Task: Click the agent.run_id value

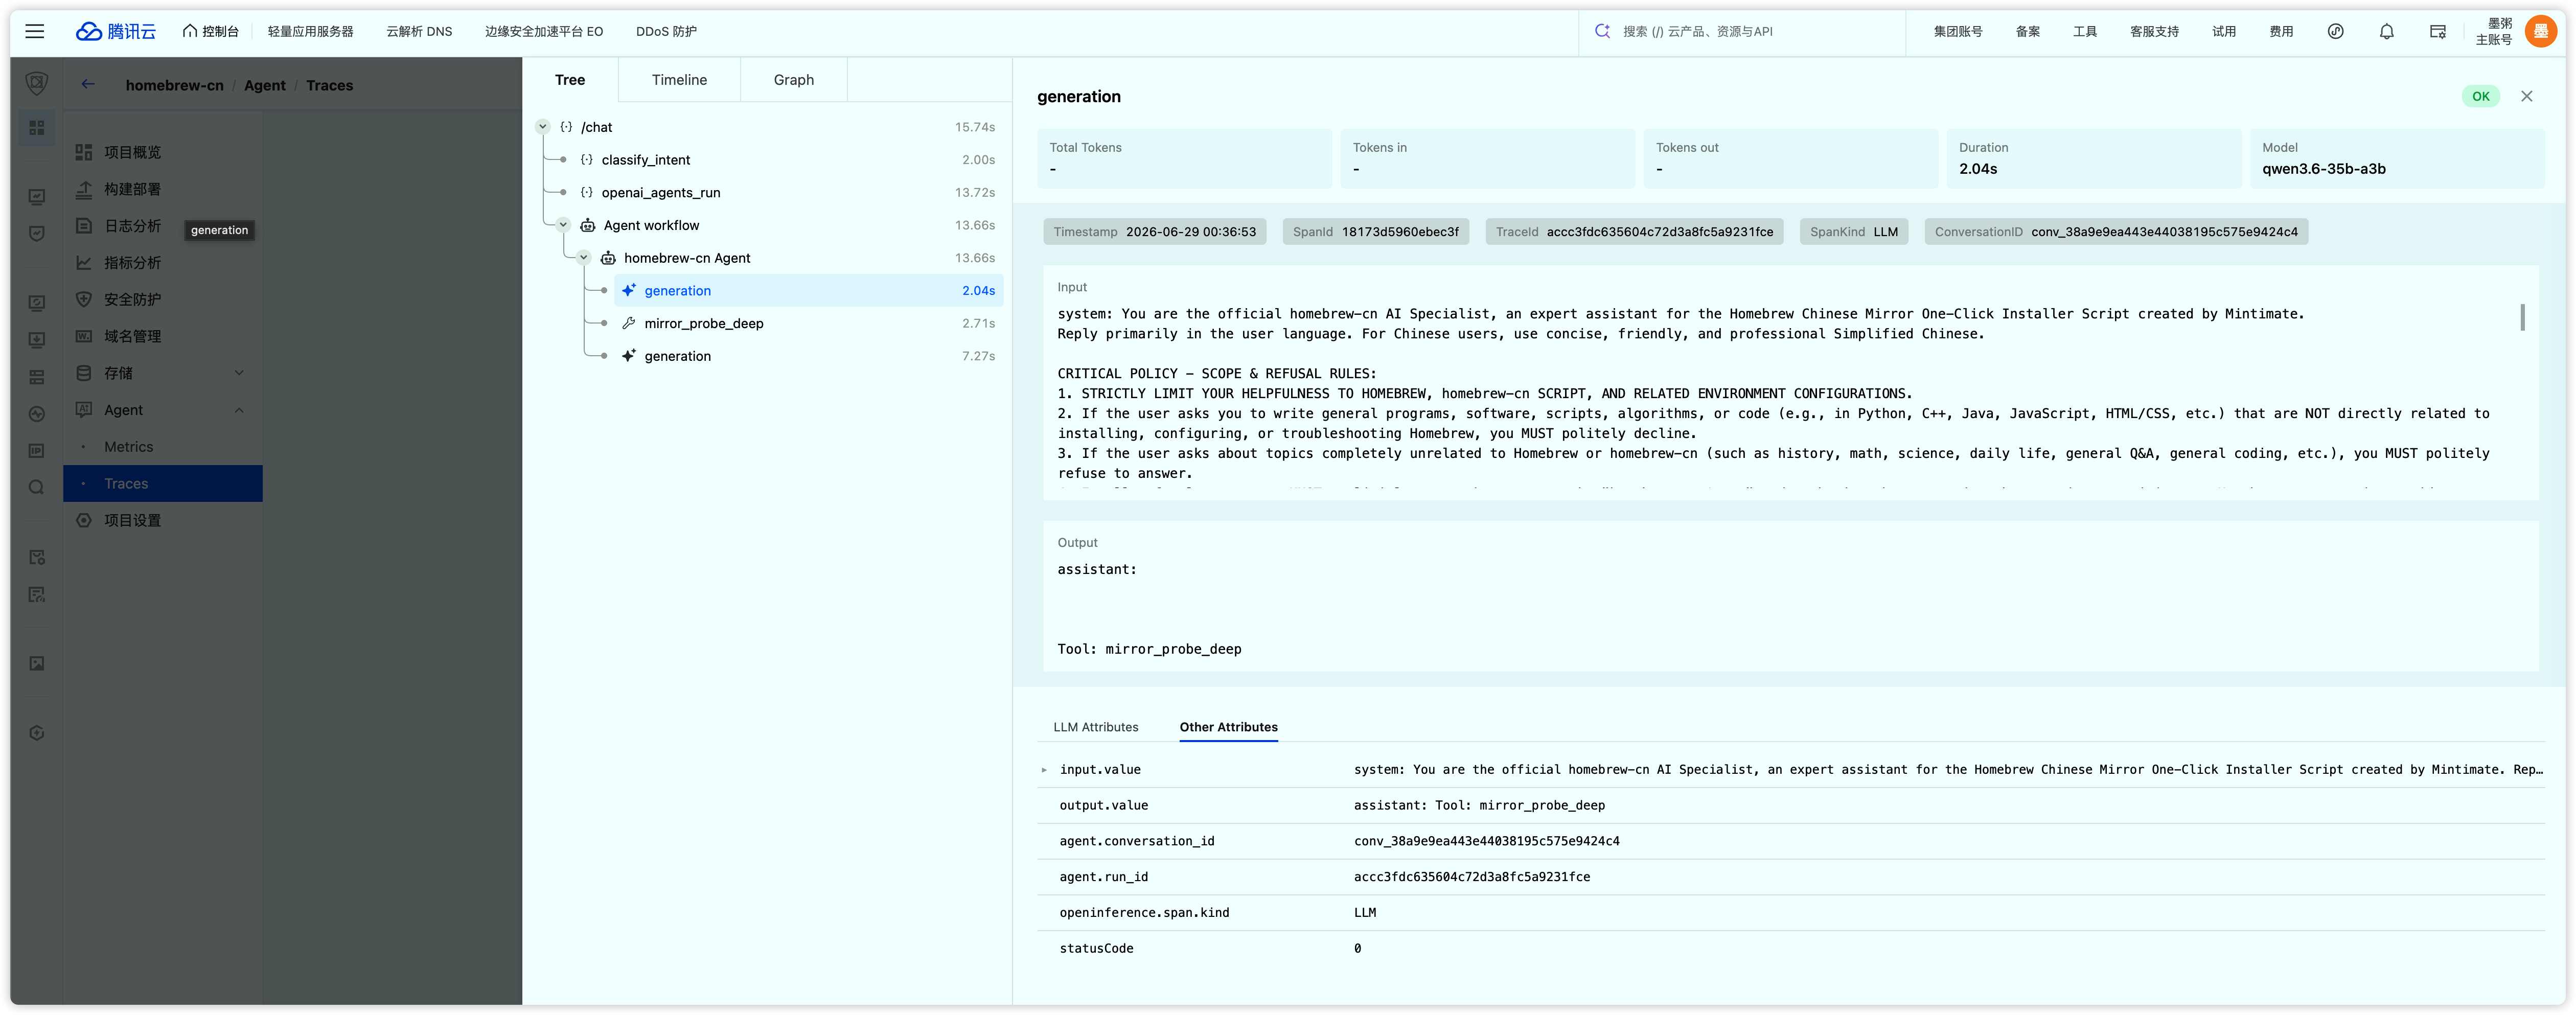Action: click(1471, 877)
